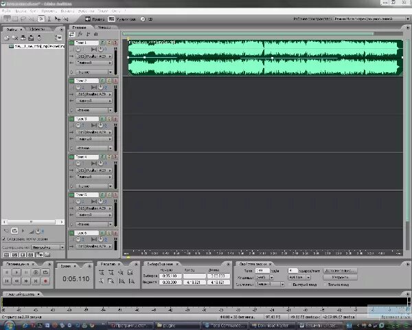
Task: Click the Play transport button
Action: (16, 272)
